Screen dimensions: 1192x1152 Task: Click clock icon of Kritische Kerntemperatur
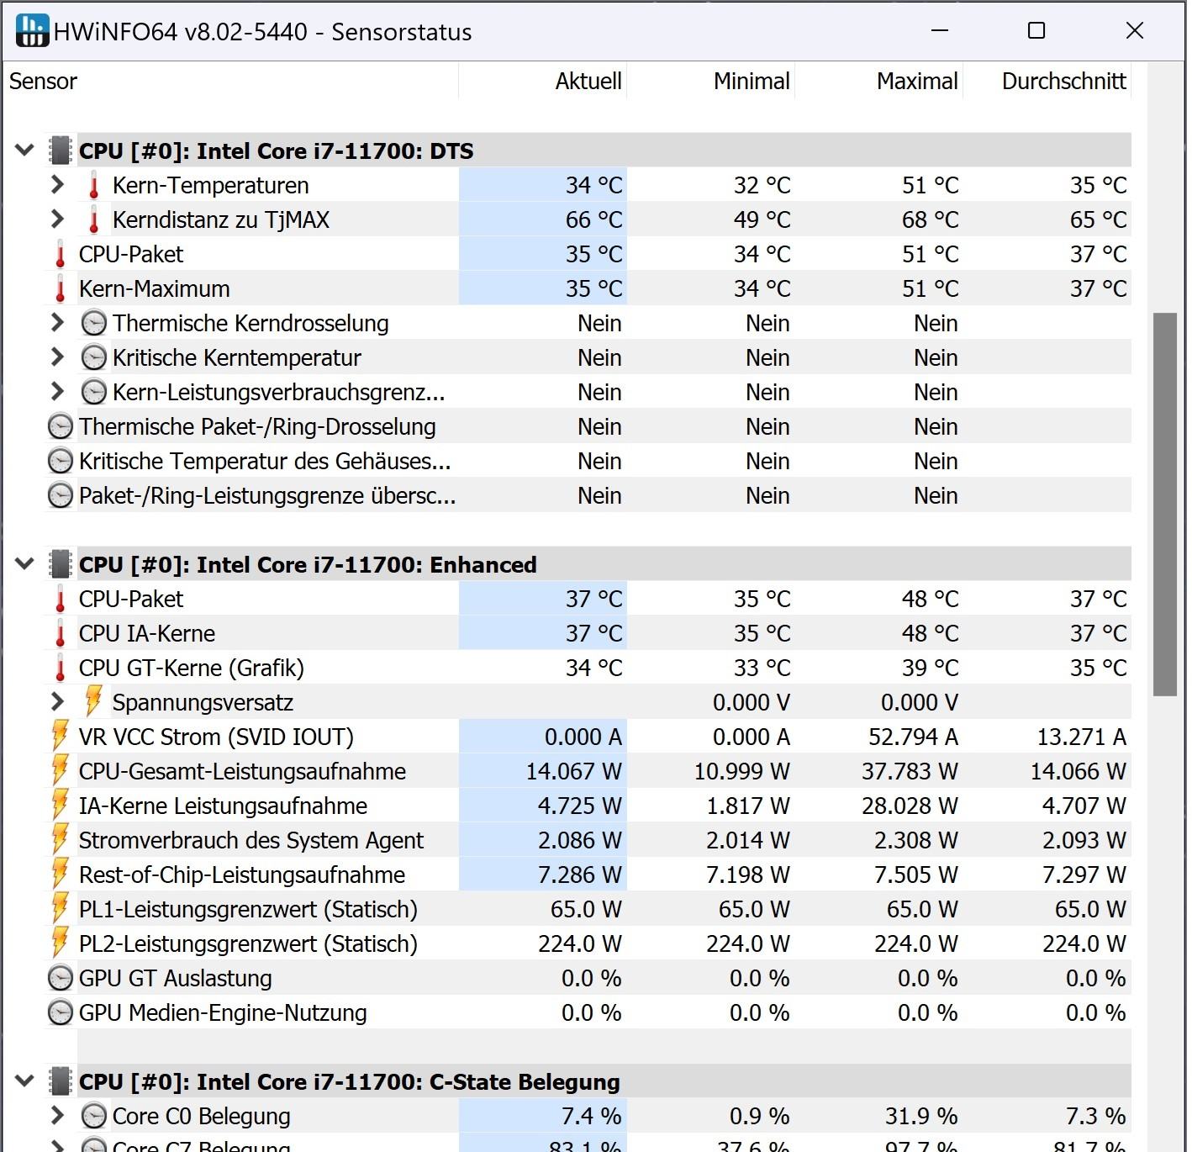click(94, 357)
